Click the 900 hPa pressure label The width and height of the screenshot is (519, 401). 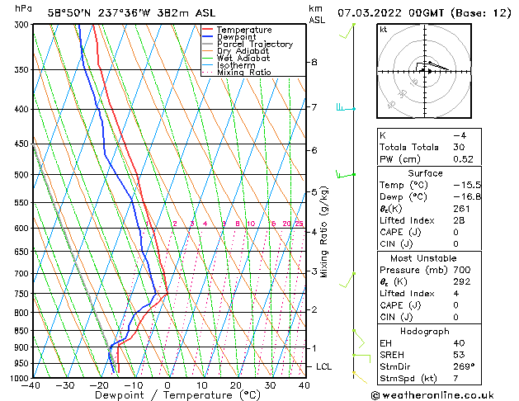[x=23, y=347]
